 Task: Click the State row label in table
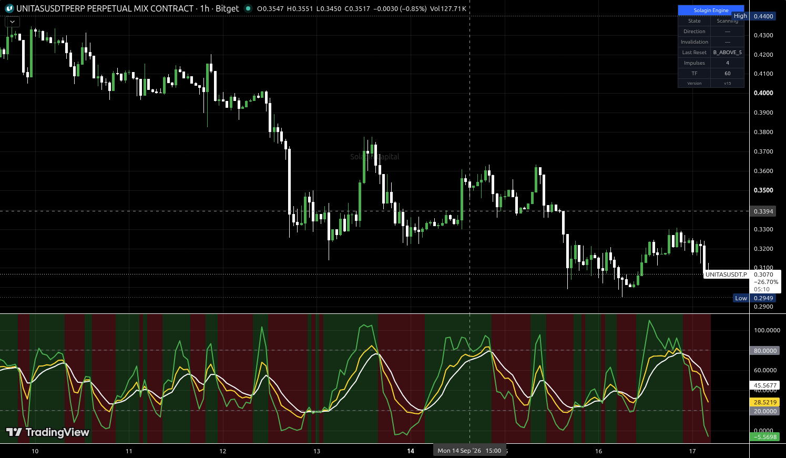pyautogui.click(x=694, y=21)
